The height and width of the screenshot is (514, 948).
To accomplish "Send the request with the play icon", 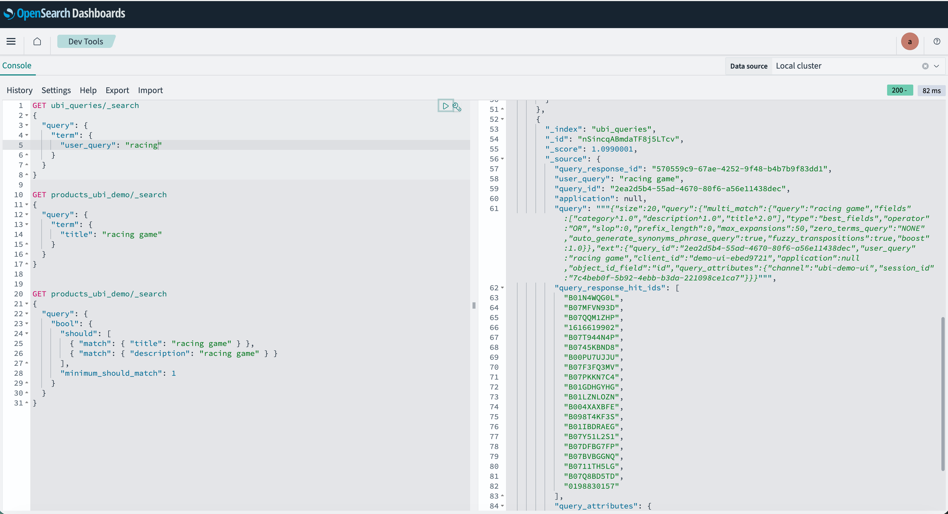I will [445, 106].
